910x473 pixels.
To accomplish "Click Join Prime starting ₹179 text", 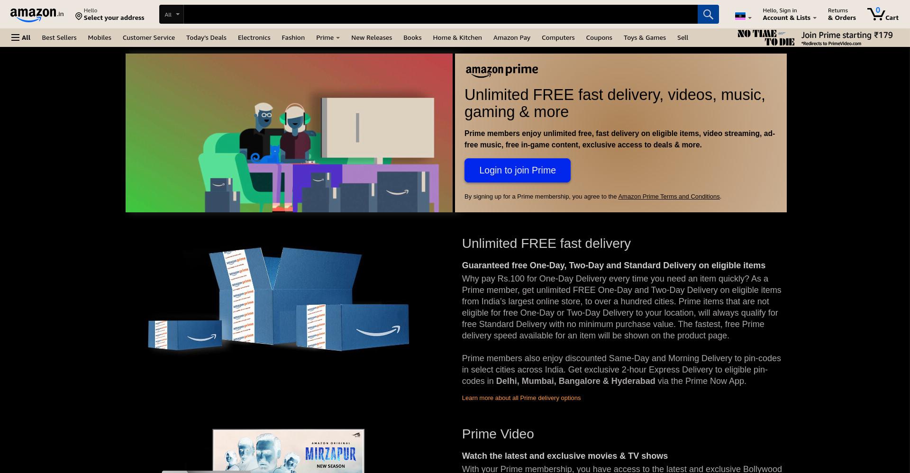I will [x=847, y=35].
